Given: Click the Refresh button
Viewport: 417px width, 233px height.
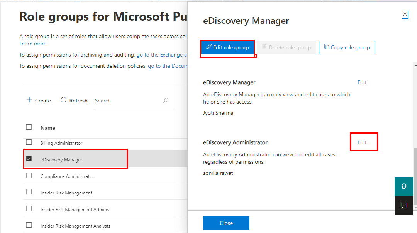Looking at the screenshot, I should tap(74, 101).
